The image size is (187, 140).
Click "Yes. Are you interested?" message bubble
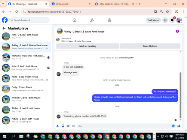click(x=165, y=91)
